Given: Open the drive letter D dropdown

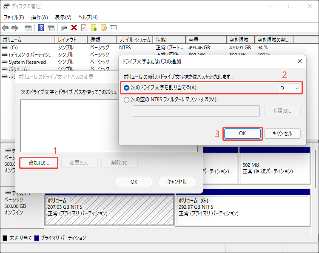Looking at the screenshot, I should (290, 88).
